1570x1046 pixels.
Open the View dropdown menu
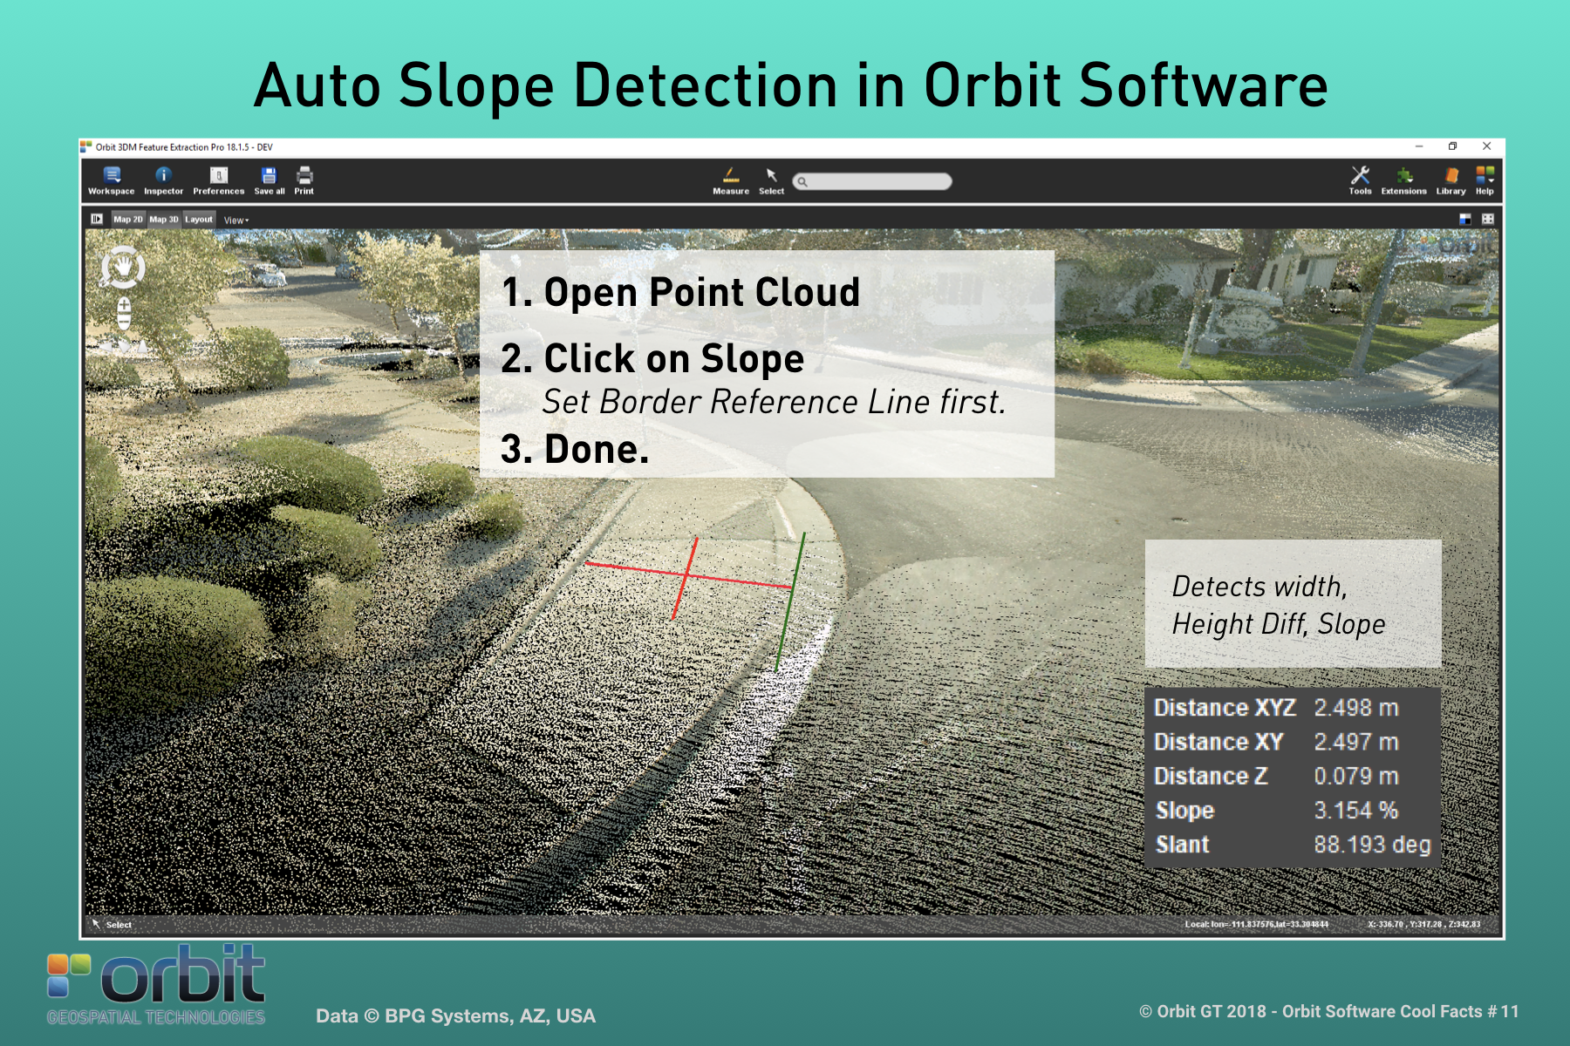pos(236,221)
